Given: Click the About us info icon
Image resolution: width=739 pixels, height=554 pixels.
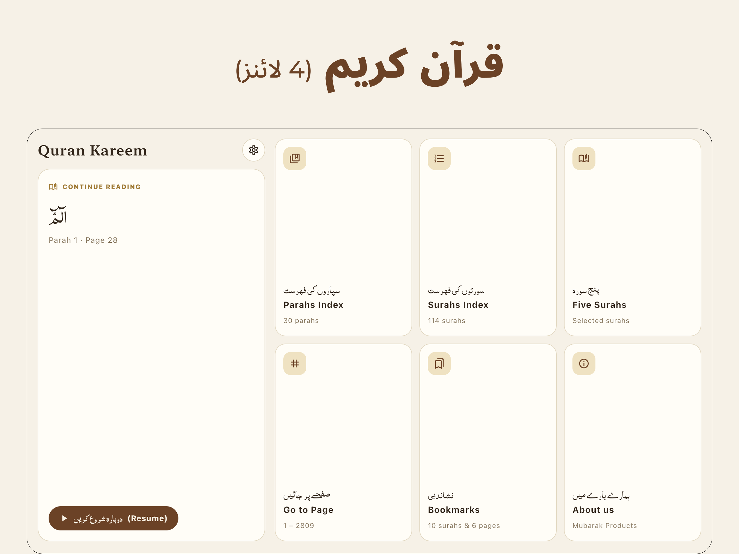Looking at the screenshot, I should pos(584,363).
